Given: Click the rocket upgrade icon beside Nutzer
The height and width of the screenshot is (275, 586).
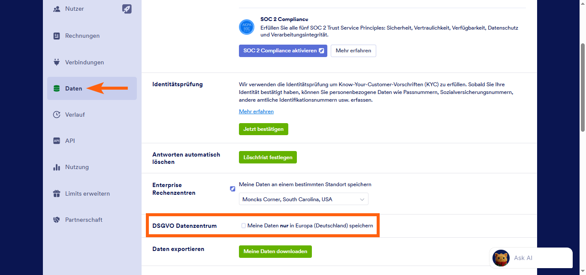Looking at the screenshot, I should pos(127,9).
